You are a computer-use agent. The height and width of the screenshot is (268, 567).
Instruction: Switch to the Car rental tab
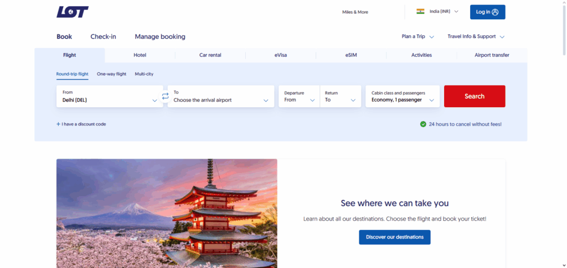[x=210, y=55]
